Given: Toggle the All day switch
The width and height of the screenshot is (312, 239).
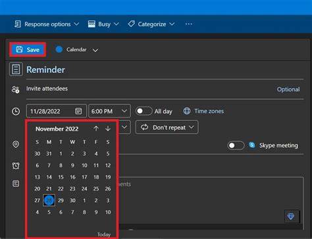Looking at the screenshot, I should pos(143,111).
